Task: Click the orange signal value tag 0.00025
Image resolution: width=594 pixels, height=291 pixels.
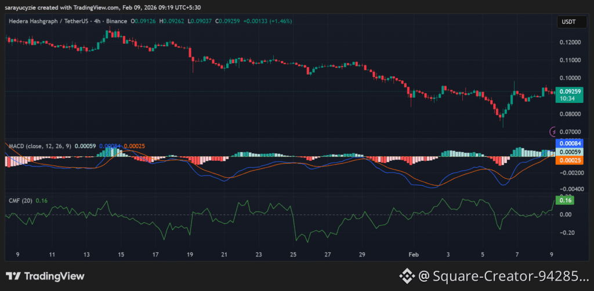Action: (x=568, y=160)
